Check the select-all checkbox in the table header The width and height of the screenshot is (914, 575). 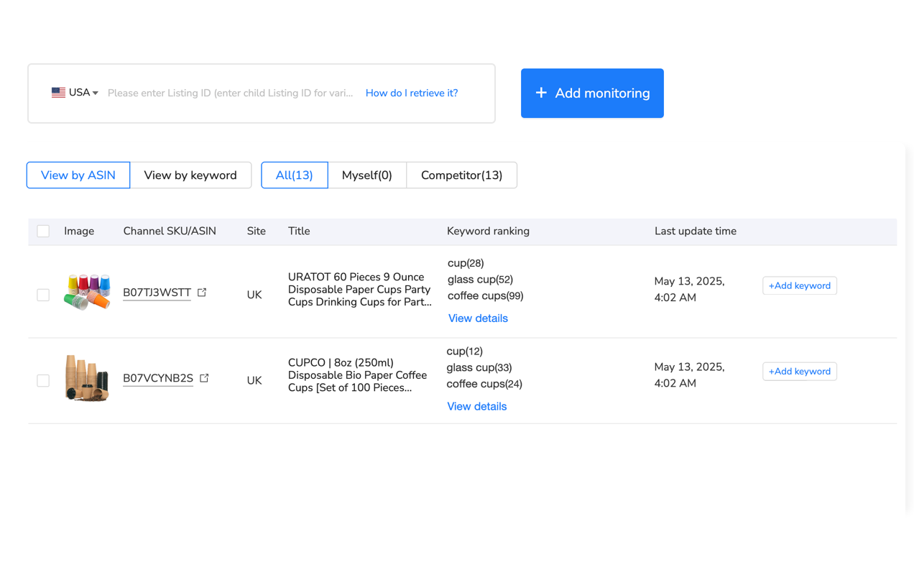point(43,231)
